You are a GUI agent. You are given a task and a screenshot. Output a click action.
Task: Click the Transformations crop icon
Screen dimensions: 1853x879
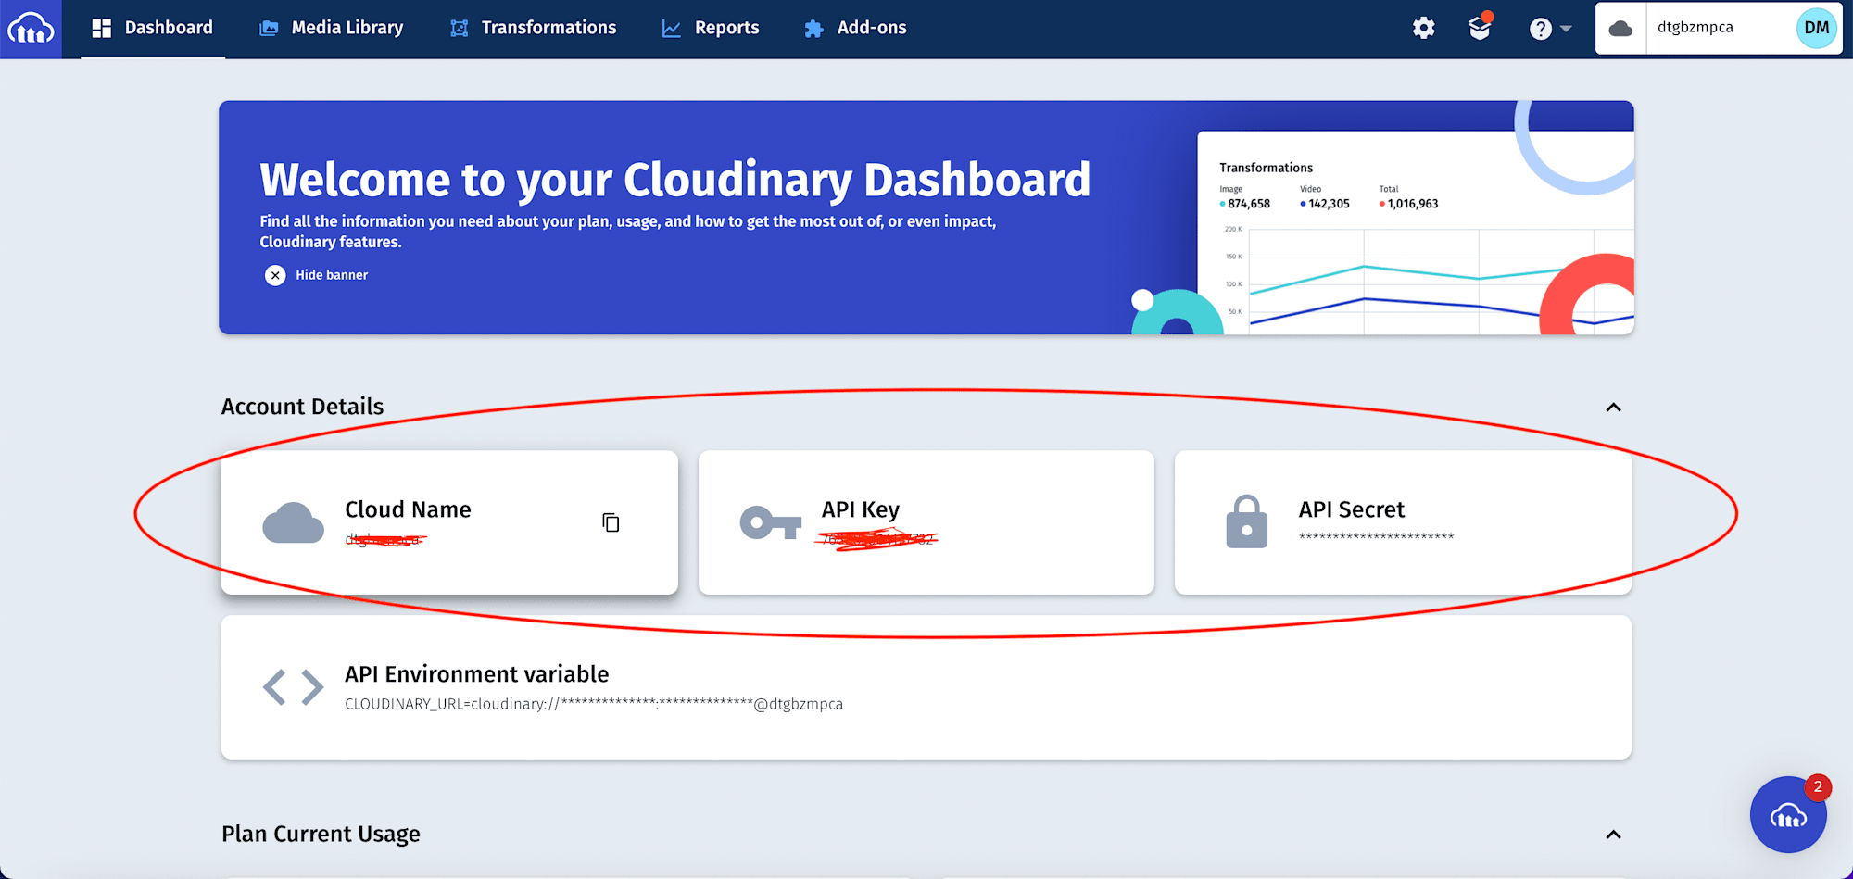[x=459, y=29]
